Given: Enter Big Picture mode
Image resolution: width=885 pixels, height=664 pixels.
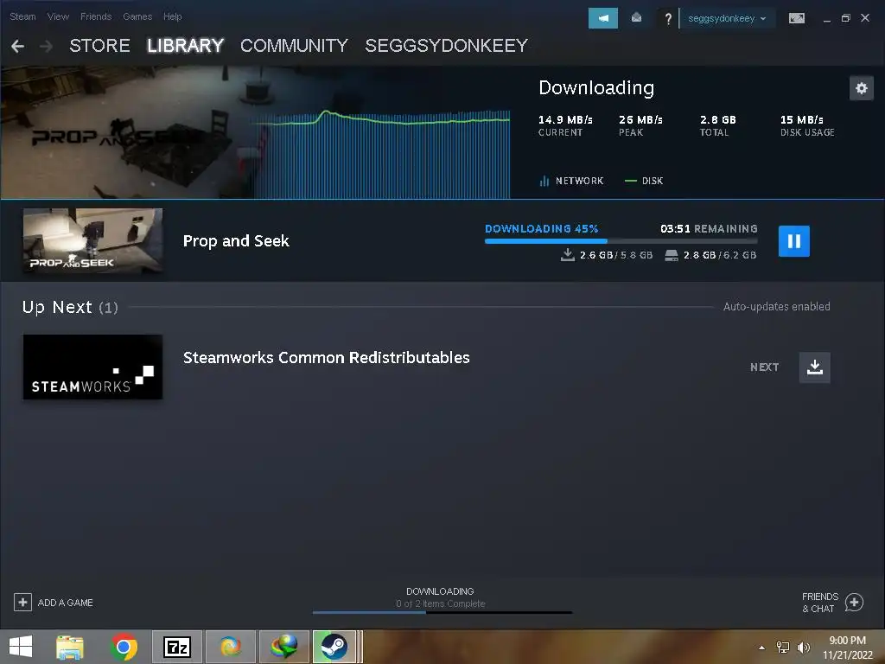Looking at the screenshot, I should tap(796, 18).
